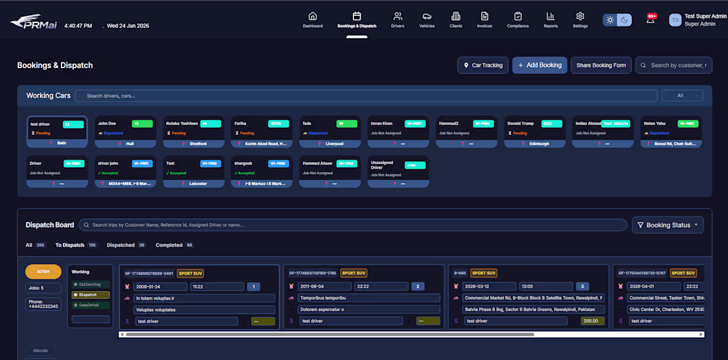Open notifications bell with 99+ badge
Viewport: 728px width, 360px height.
[651, 19]
